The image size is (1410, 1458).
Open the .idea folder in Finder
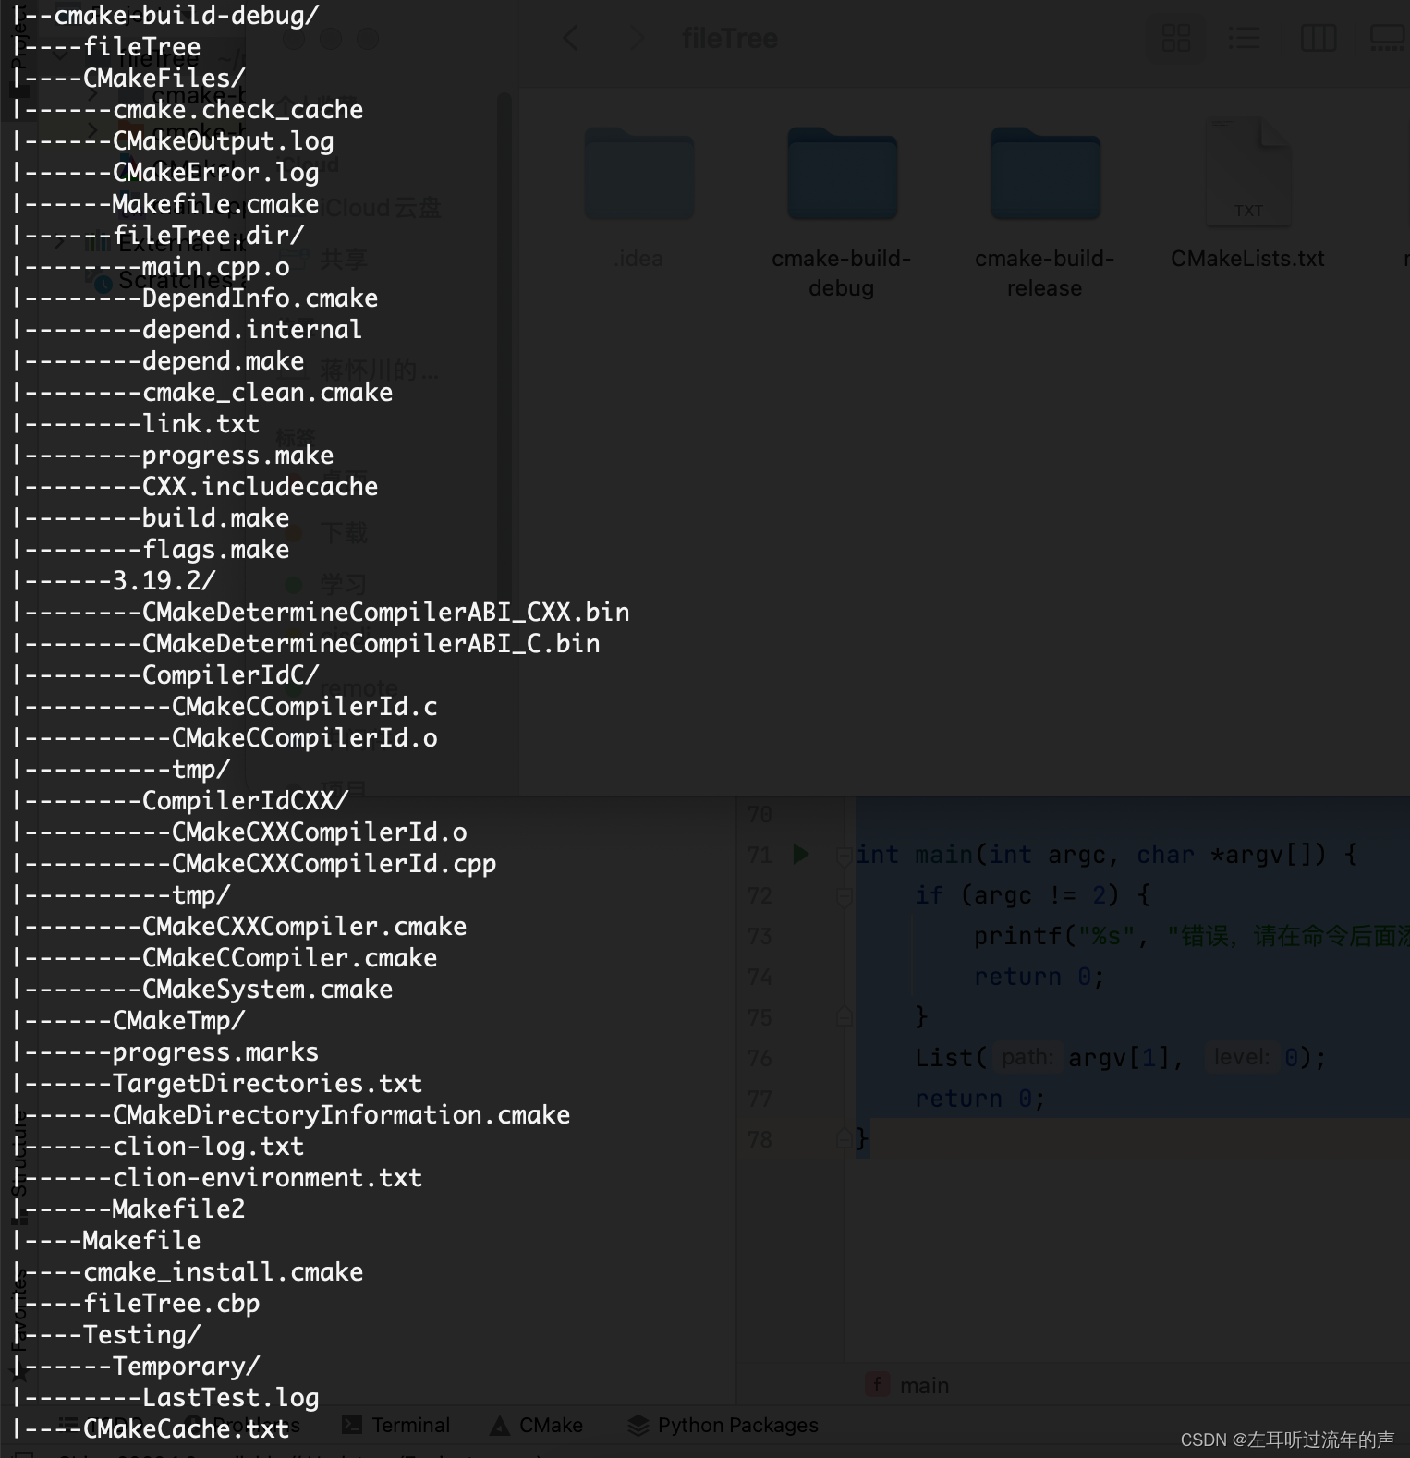638,174
